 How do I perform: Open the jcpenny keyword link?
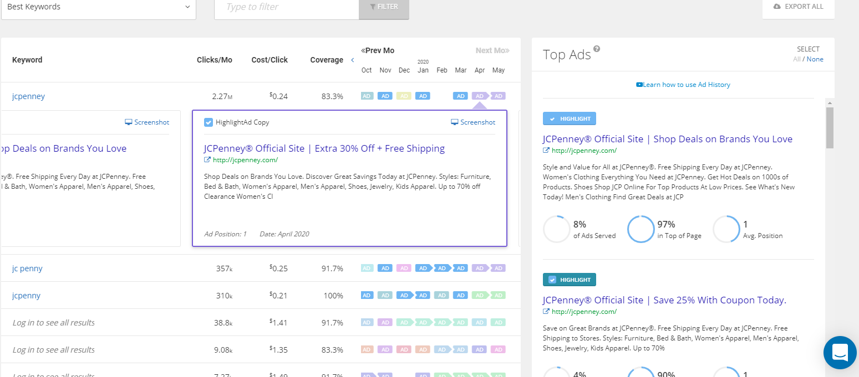coord(26,296)
